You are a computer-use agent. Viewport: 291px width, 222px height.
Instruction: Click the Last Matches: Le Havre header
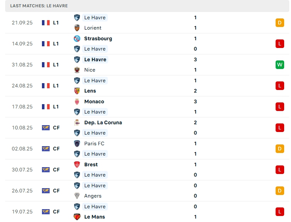[39, 6]
